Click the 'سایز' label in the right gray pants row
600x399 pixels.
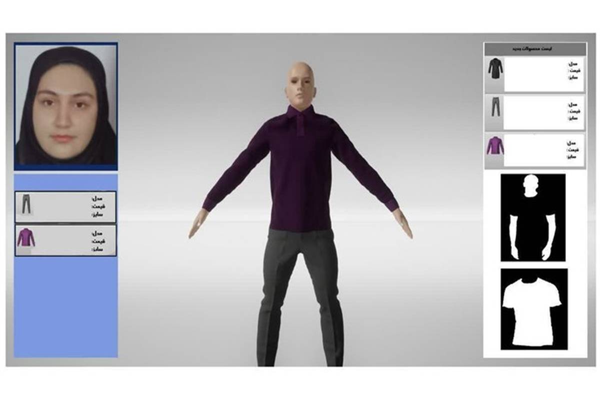coord(574,119)
